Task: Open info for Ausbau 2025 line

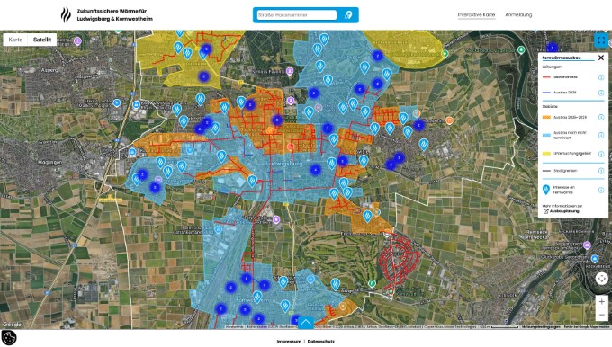Action: [601, 93]
